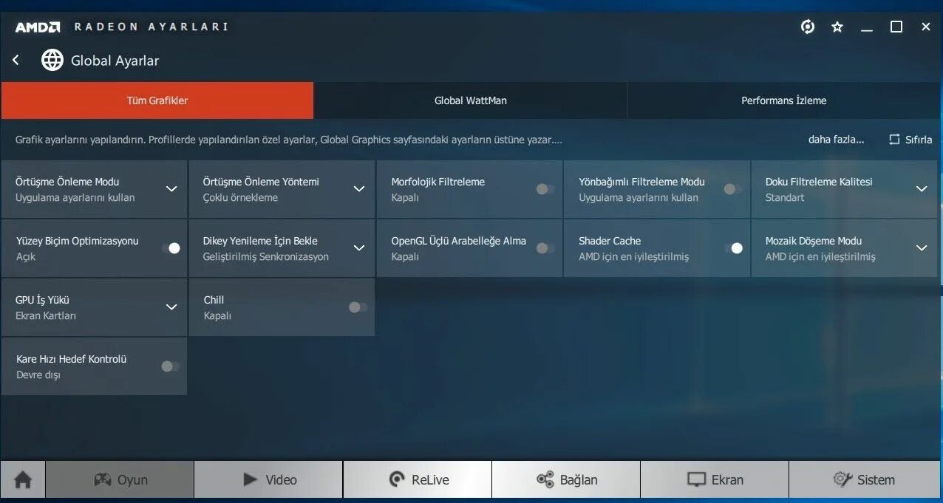Click the favorites star icon
Image resolution: width=943 pixels, height=503 pixels.
[837, 27]
